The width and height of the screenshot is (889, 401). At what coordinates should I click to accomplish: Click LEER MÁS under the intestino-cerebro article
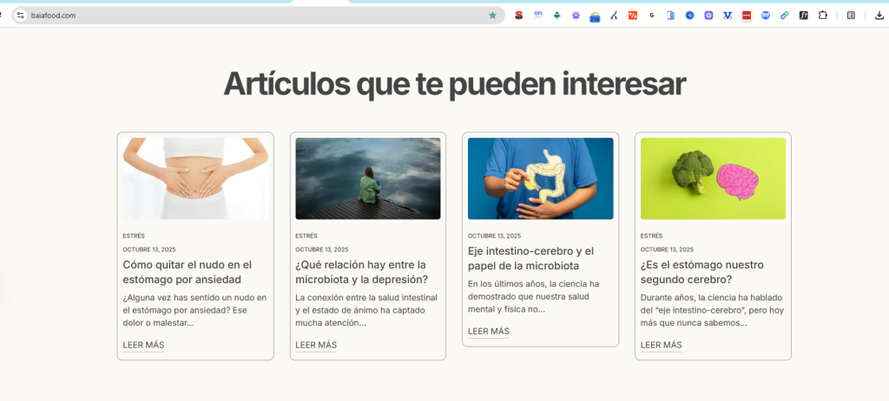pos(488,331)
